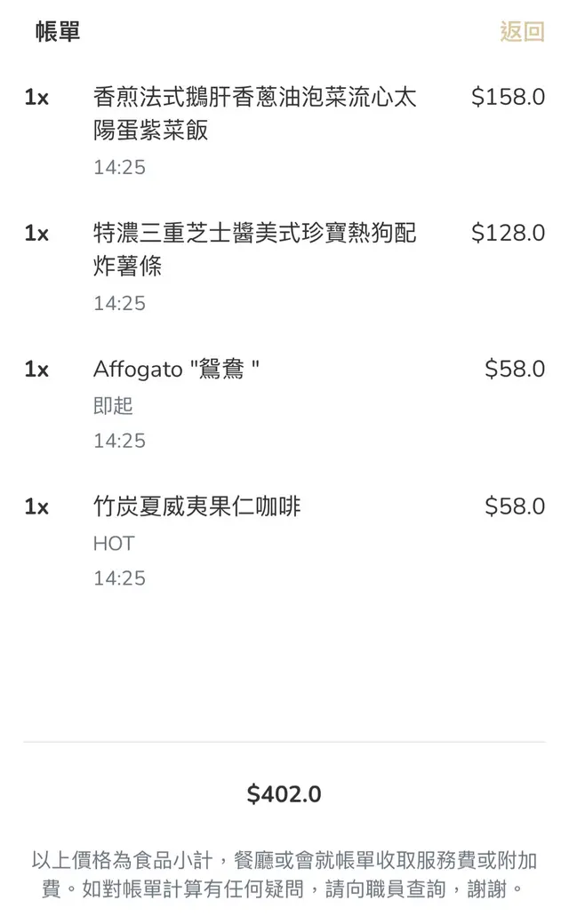Screen dimensions: 569x916
Task: Tap the 1x quantity beside the hot dog item
Action: pos(36,233)
